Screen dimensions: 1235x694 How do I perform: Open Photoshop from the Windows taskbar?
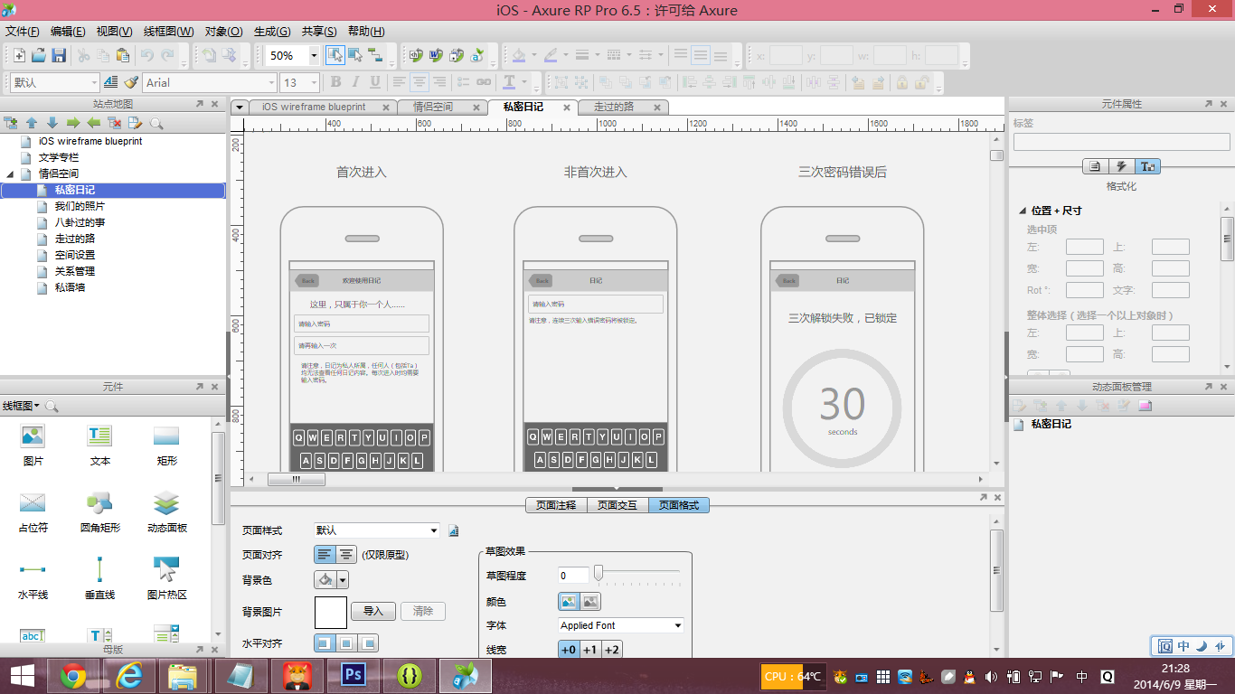click(x=353, y=675)
